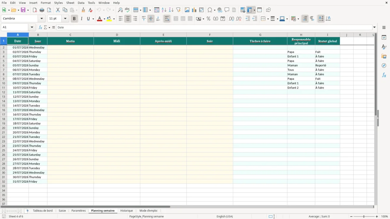Click zoom slider handle in status bar
This screenshot has width=390, height=219.
(364, 216)
